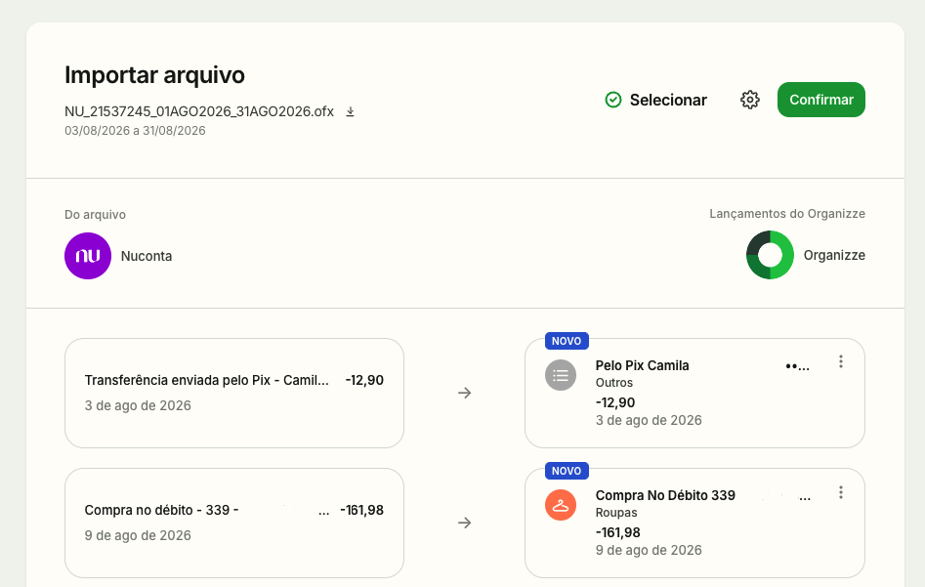Click -12,90 amount in Pelo Pix Camila entry

pos(615,402)
